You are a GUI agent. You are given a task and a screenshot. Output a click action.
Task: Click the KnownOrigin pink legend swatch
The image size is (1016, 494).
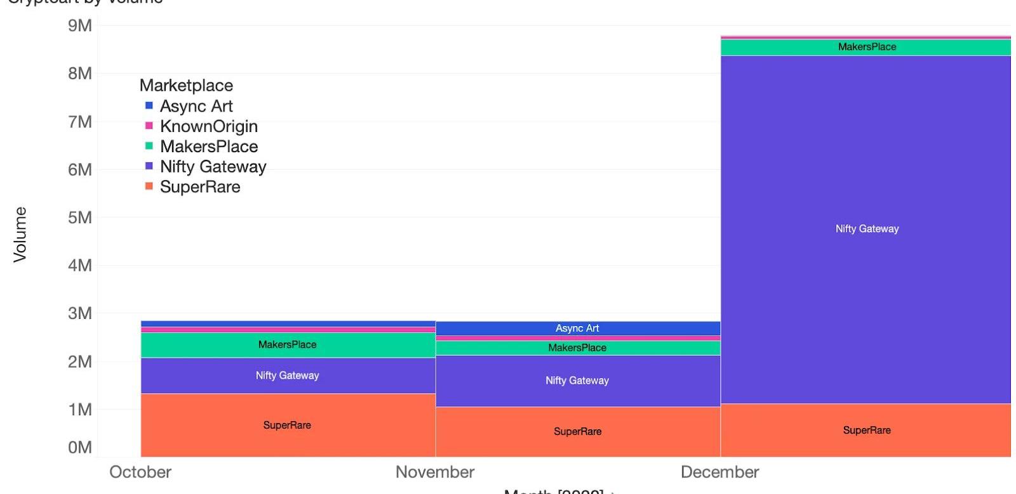coord(149,126)
